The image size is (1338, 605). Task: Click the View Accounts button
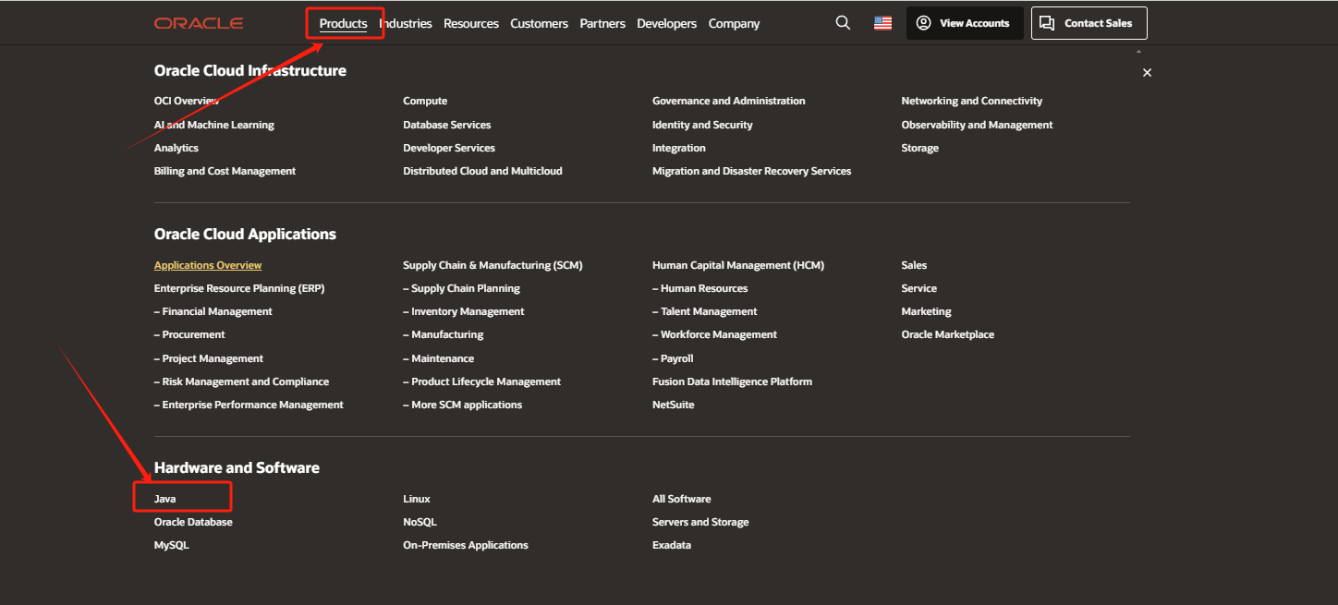click(964, 23)
